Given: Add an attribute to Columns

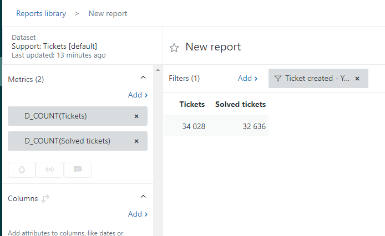Looking at the screenshot, I should point(138,214).
